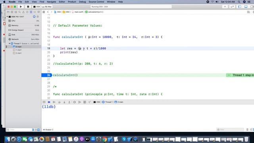Open the related items grid menu
Image resolution: width=254 pixels, height=143 pixels.
pos(44,12)
